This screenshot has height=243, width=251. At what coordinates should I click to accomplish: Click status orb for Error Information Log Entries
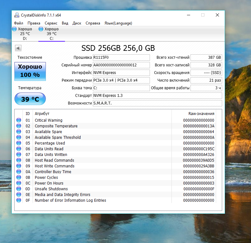click(x=19, y=200)
